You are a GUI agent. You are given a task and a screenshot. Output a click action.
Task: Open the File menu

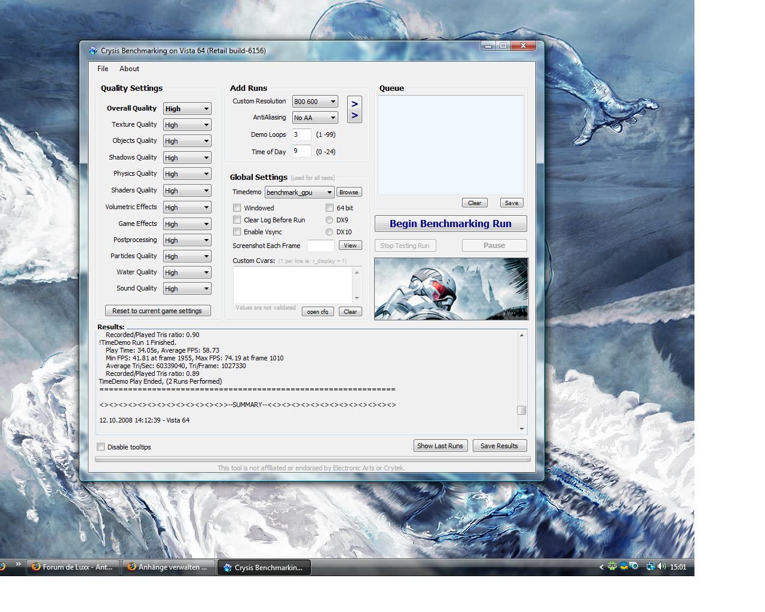103,69
